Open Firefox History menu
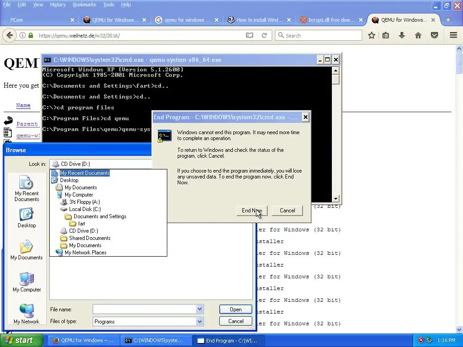 57,5
